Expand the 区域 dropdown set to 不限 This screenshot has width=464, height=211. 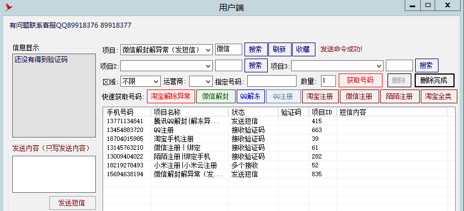[140, 81]
